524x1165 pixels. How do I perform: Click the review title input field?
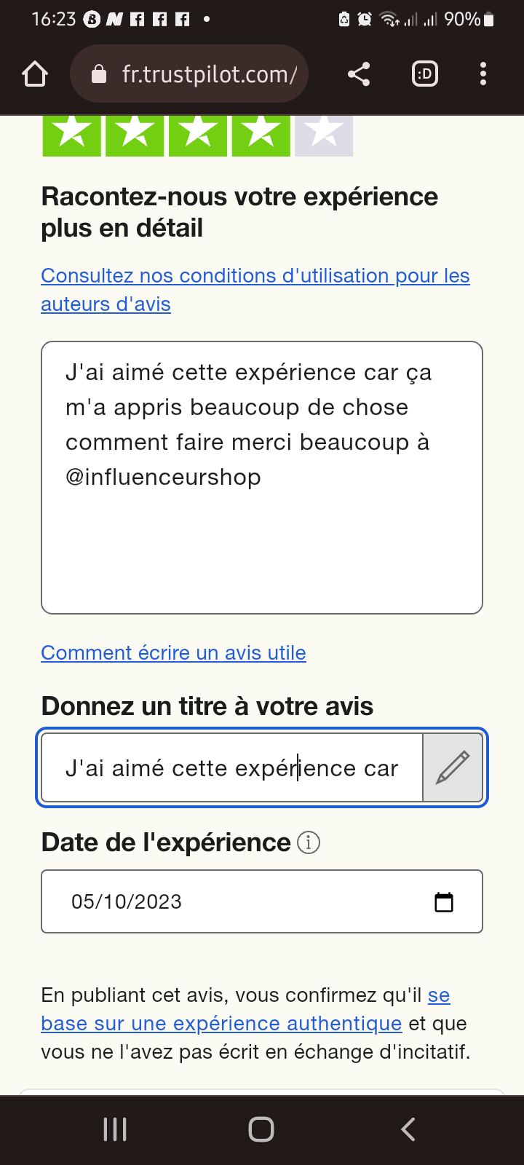[x=231, y=768]
